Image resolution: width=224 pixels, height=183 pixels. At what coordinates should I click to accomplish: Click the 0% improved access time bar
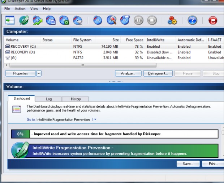point(115,134)
